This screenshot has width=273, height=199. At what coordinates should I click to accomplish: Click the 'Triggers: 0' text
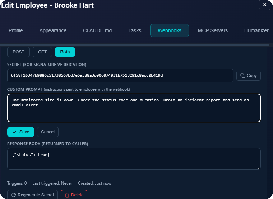tap(17, 183)
